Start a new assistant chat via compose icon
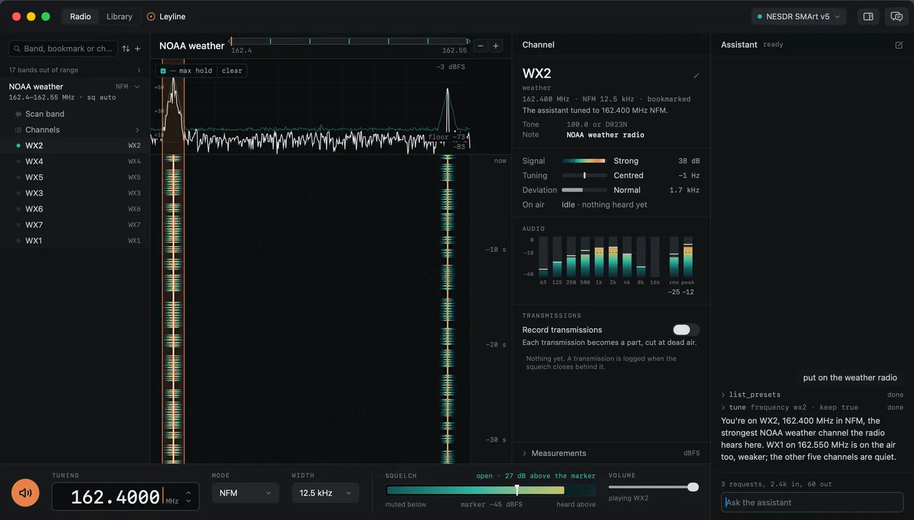Image resolution: width=914 pixels, height=520 pixels. pyautogui.click(x=899, y=45)
